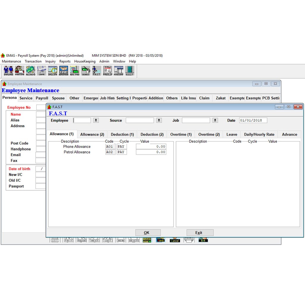Open the Reports menu
This screenshot has width=305, height=305.
(x=65, y=61)
